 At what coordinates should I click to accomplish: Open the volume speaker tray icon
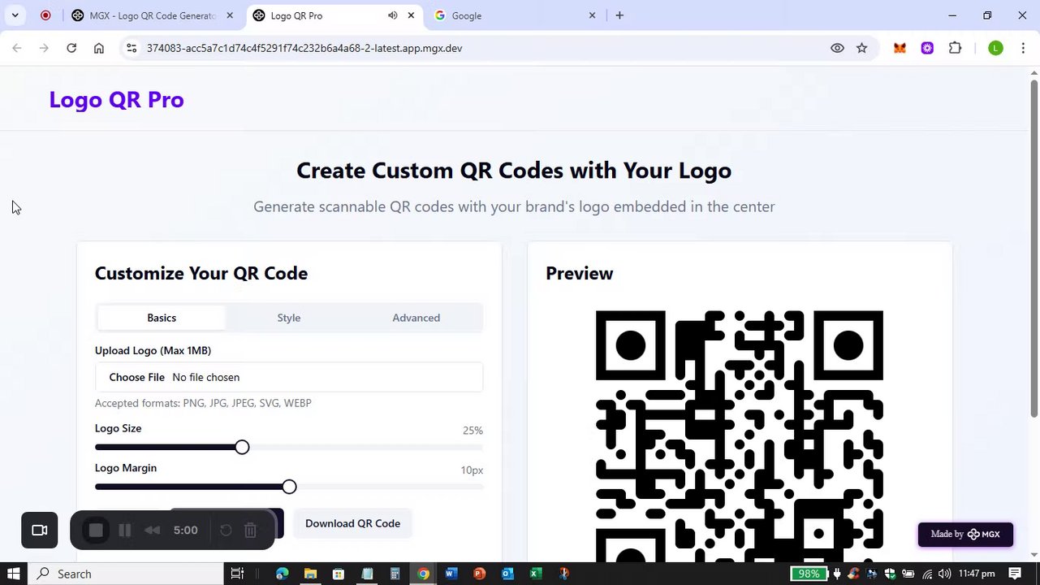tap(943, 574)
